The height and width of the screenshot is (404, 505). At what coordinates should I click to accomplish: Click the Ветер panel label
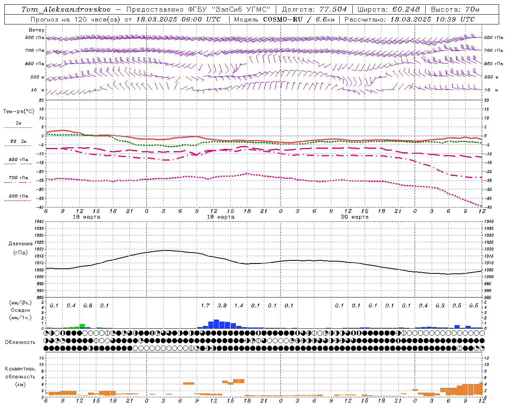click(37, 30)
